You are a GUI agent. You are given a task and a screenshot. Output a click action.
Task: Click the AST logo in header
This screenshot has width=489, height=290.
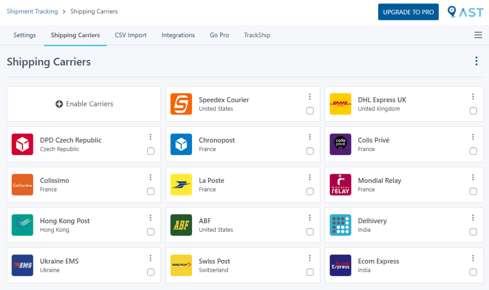[x=465, y=12]
